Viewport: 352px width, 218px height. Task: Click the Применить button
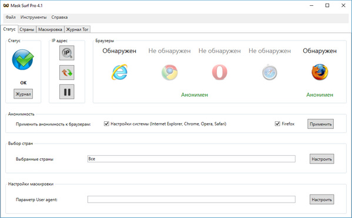(x=320, y=124)
